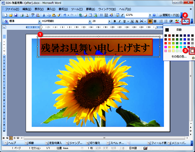Click the Open file folder icon
This screenshot has width=195, height=152.
pyautogui.click(x=11, y=15)
